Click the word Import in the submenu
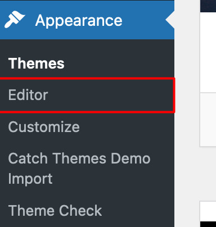 coord(30,179)
